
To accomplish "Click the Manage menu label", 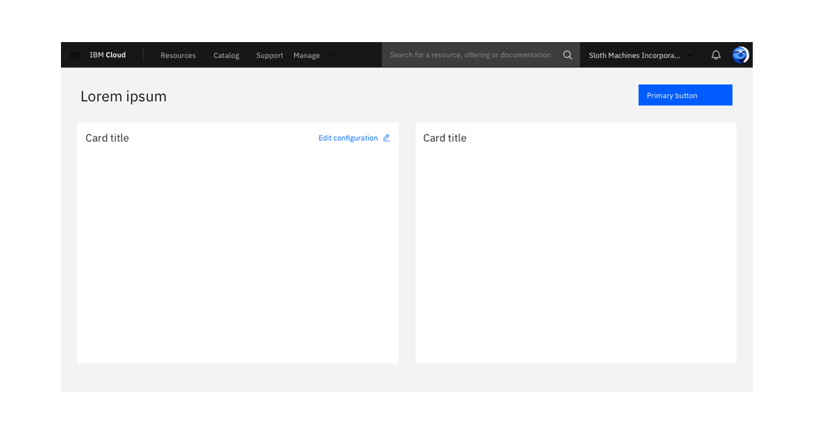I will [x=306, y=55].
